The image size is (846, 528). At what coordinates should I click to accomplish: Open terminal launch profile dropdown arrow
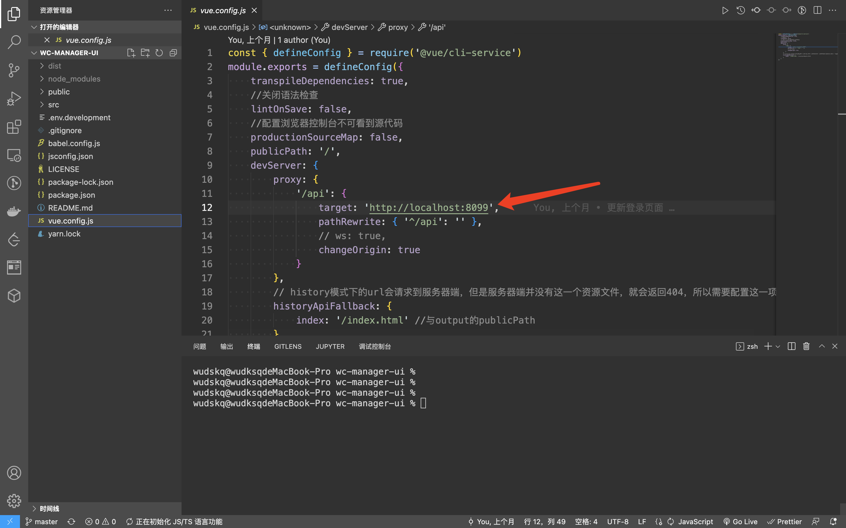[778, 346]
